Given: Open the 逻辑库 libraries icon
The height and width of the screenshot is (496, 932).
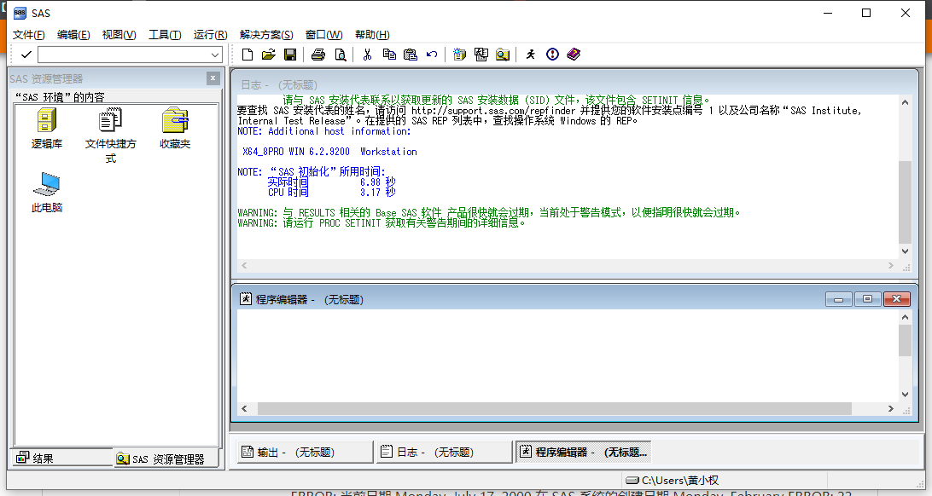Looking at the screenshot, I should coord(46,128).
